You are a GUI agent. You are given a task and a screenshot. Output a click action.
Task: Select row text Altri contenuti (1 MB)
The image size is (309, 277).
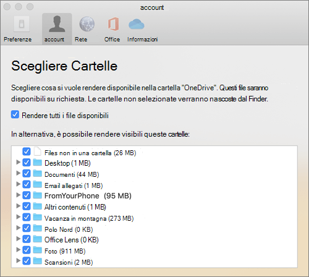[x=75, y=207]
